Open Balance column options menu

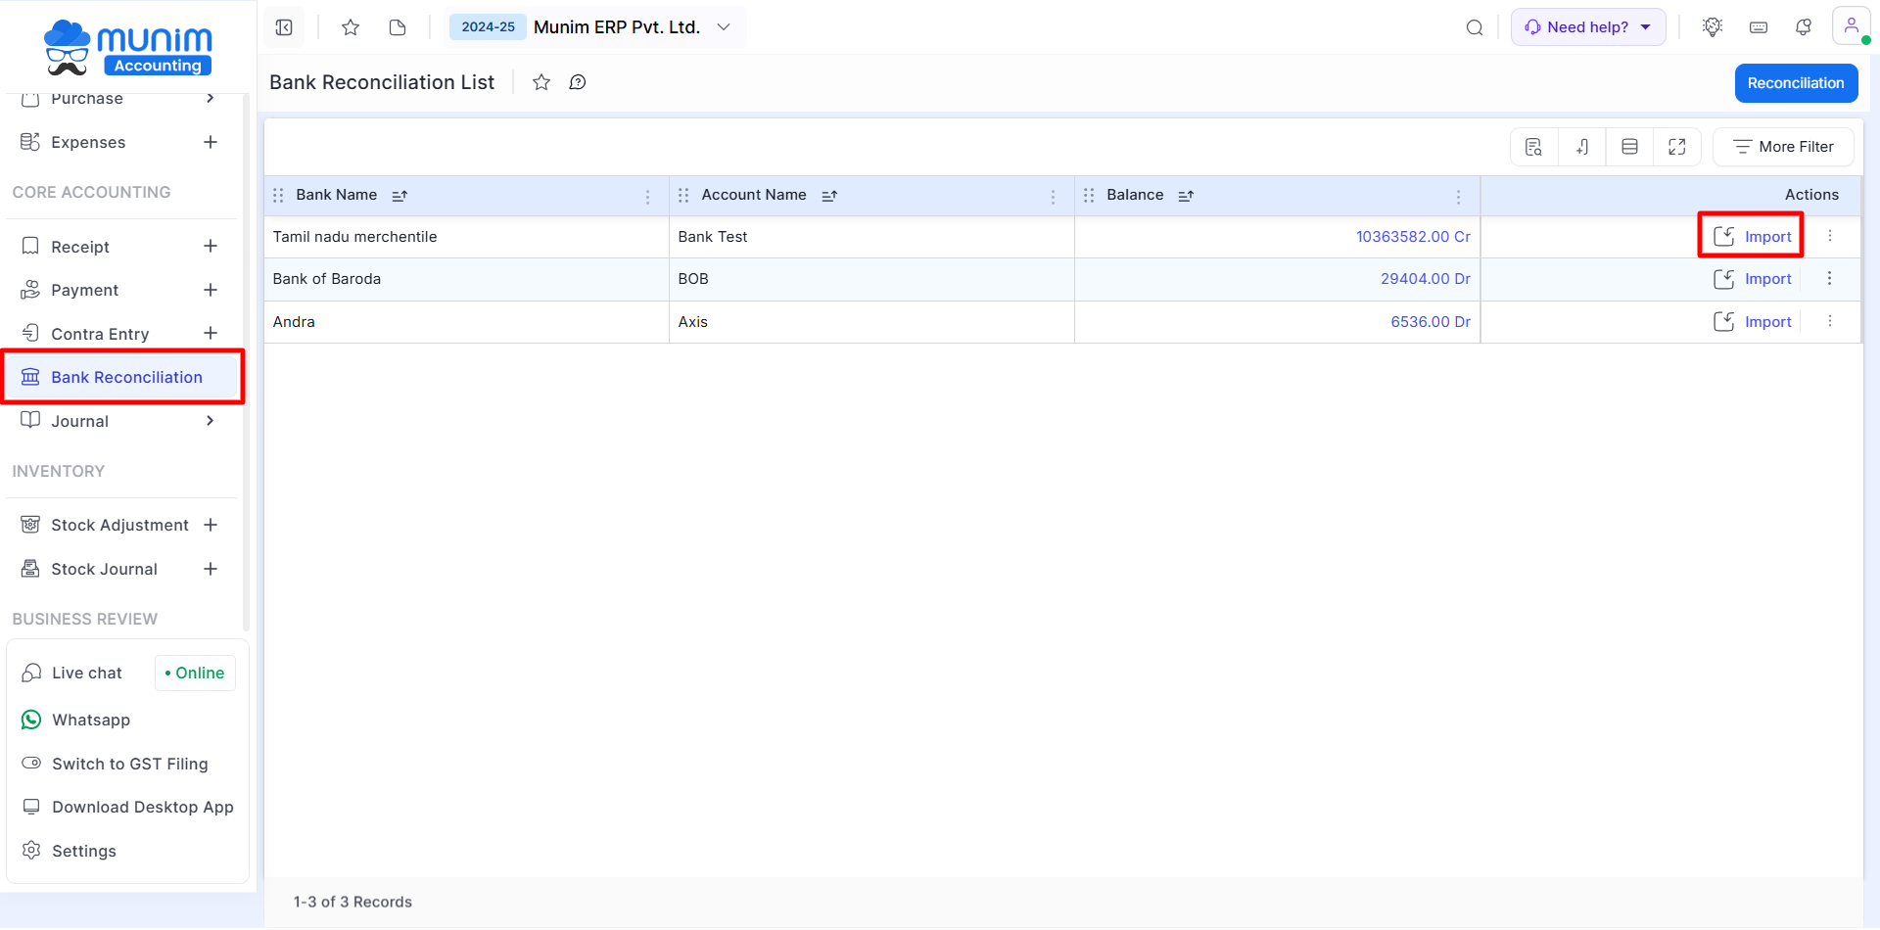coord(1458,197)
